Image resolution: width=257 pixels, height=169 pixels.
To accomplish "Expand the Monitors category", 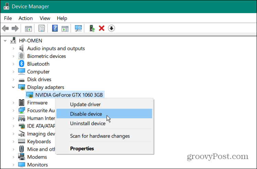I will point(13,165).
